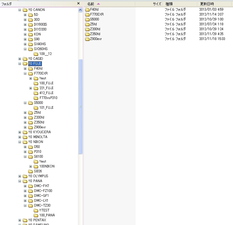
Task: Click the S90 folder icon in tree
Action: coord(30,39)
